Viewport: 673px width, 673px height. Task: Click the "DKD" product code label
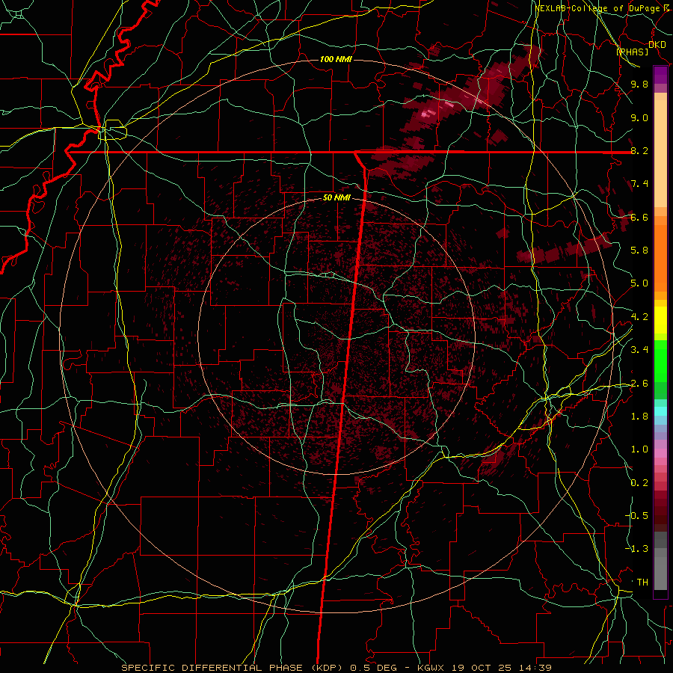pos(657,45)
